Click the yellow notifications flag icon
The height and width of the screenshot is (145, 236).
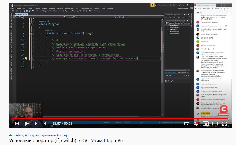(152, 5)
